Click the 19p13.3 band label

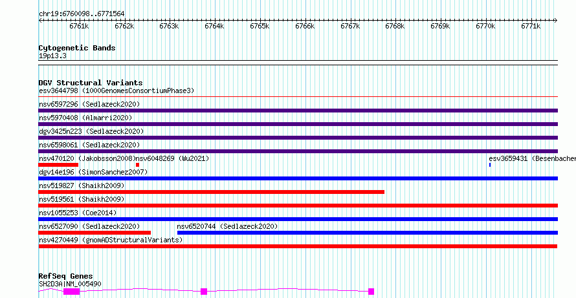pos(52,56)
